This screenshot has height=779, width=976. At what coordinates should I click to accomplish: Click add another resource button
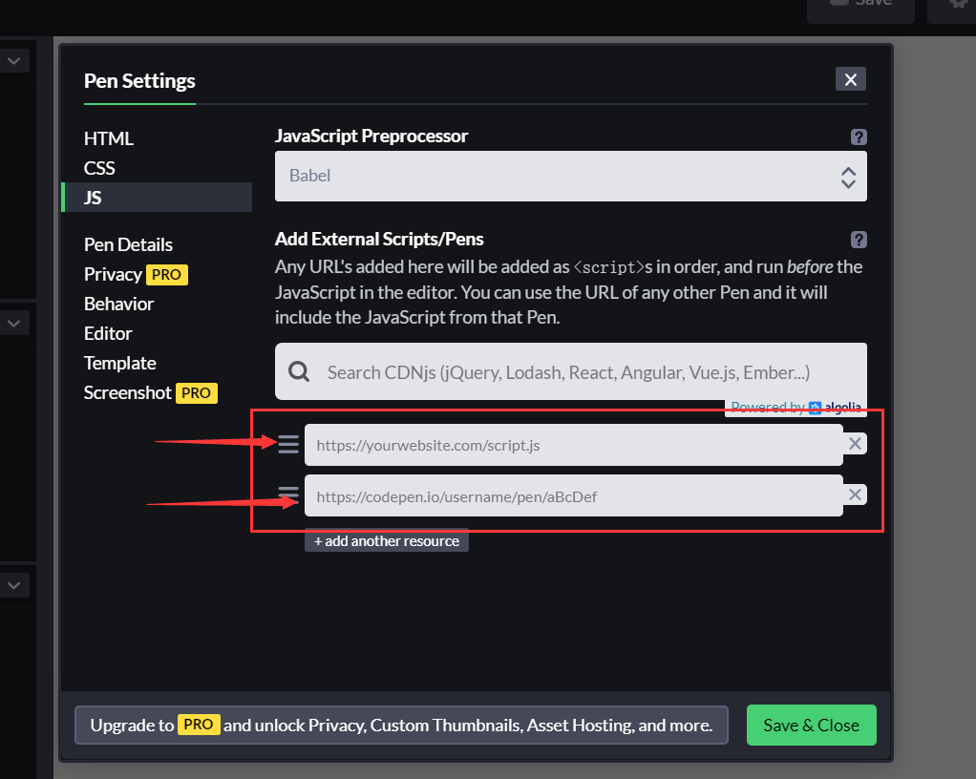[x=387, y=540]
